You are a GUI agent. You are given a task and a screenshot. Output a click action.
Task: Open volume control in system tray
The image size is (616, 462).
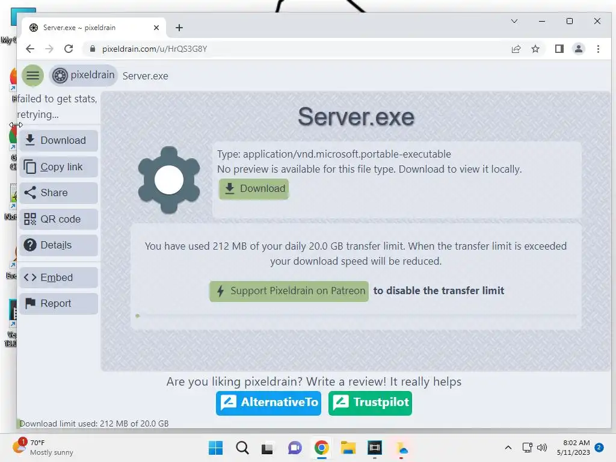(542, 448)
